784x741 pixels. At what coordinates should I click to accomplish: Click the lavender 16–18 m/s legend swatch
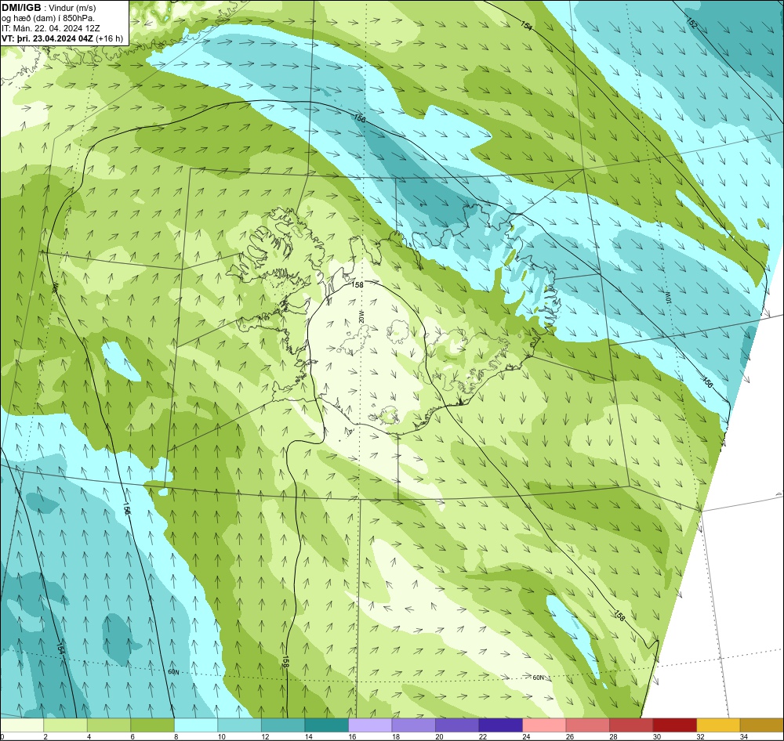(x=370, y=725)
